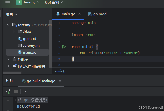The height and width of the screenshot is (111, 164).
Task: Collapse the Jeremy project root node
Action: [x=8, y=25]
